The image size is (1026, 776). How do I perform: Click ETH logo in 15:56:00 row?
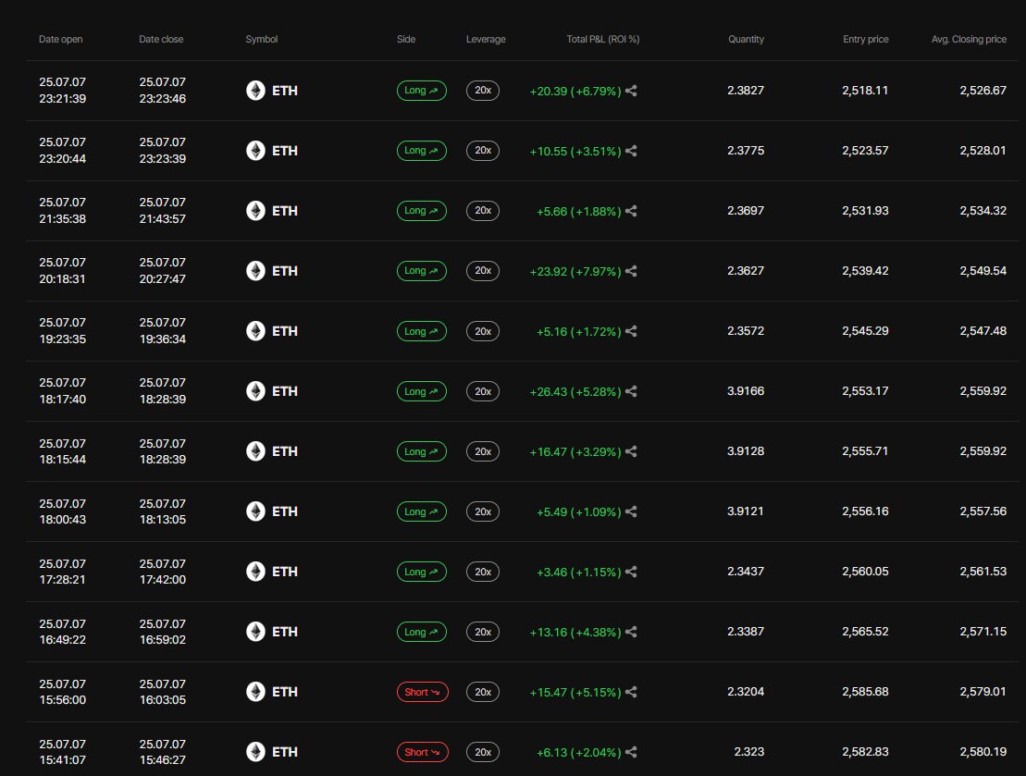[255, 692]
